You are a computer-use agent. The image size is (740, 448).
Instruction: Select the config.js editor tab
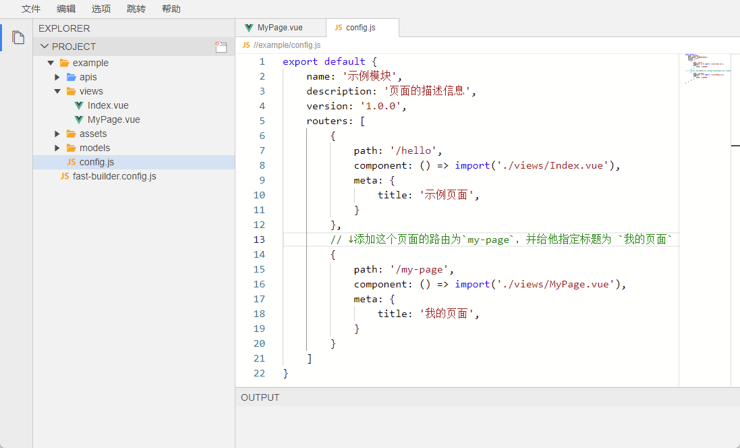point(360,28)
